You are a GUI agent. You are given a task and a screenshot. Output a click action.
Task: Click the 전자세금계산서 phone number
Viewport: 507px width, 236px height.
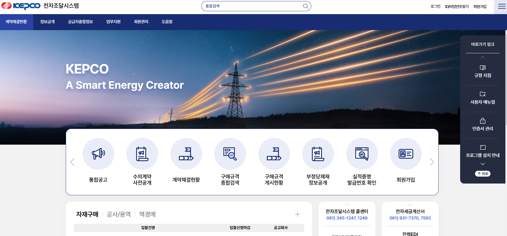click(410, 218)
